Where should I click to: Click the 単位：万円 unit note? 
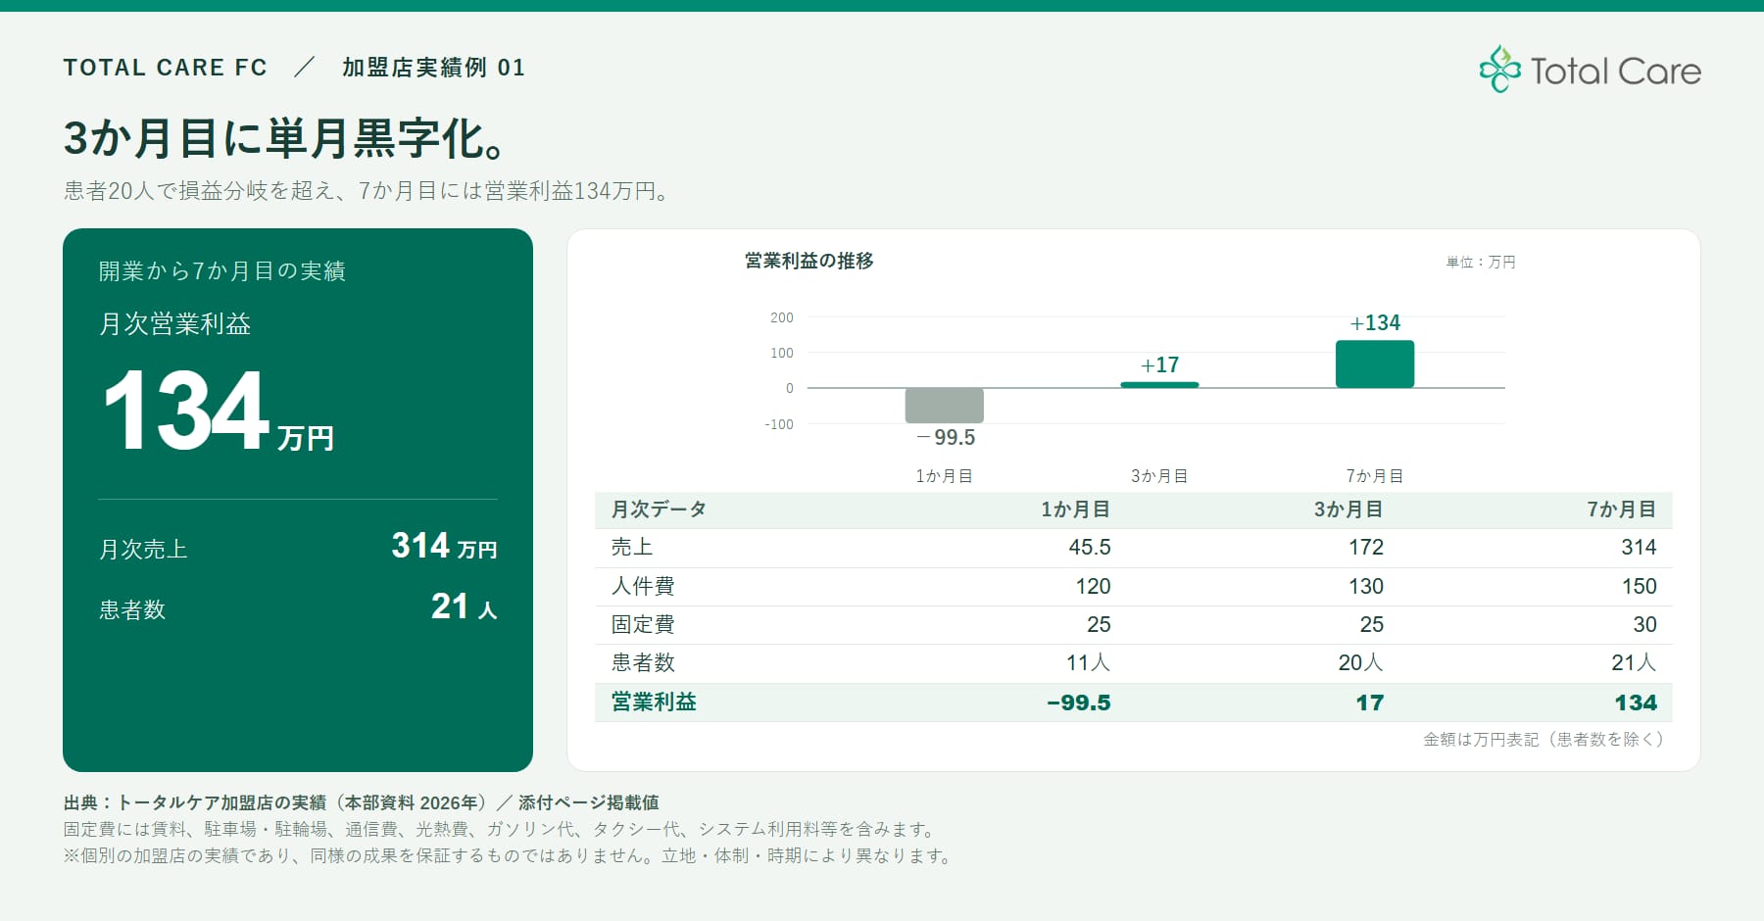[1481, 263]
